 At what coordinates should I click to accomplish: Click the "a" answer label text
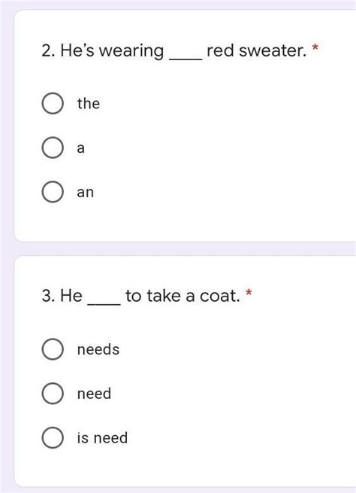[x=81, y=148]
